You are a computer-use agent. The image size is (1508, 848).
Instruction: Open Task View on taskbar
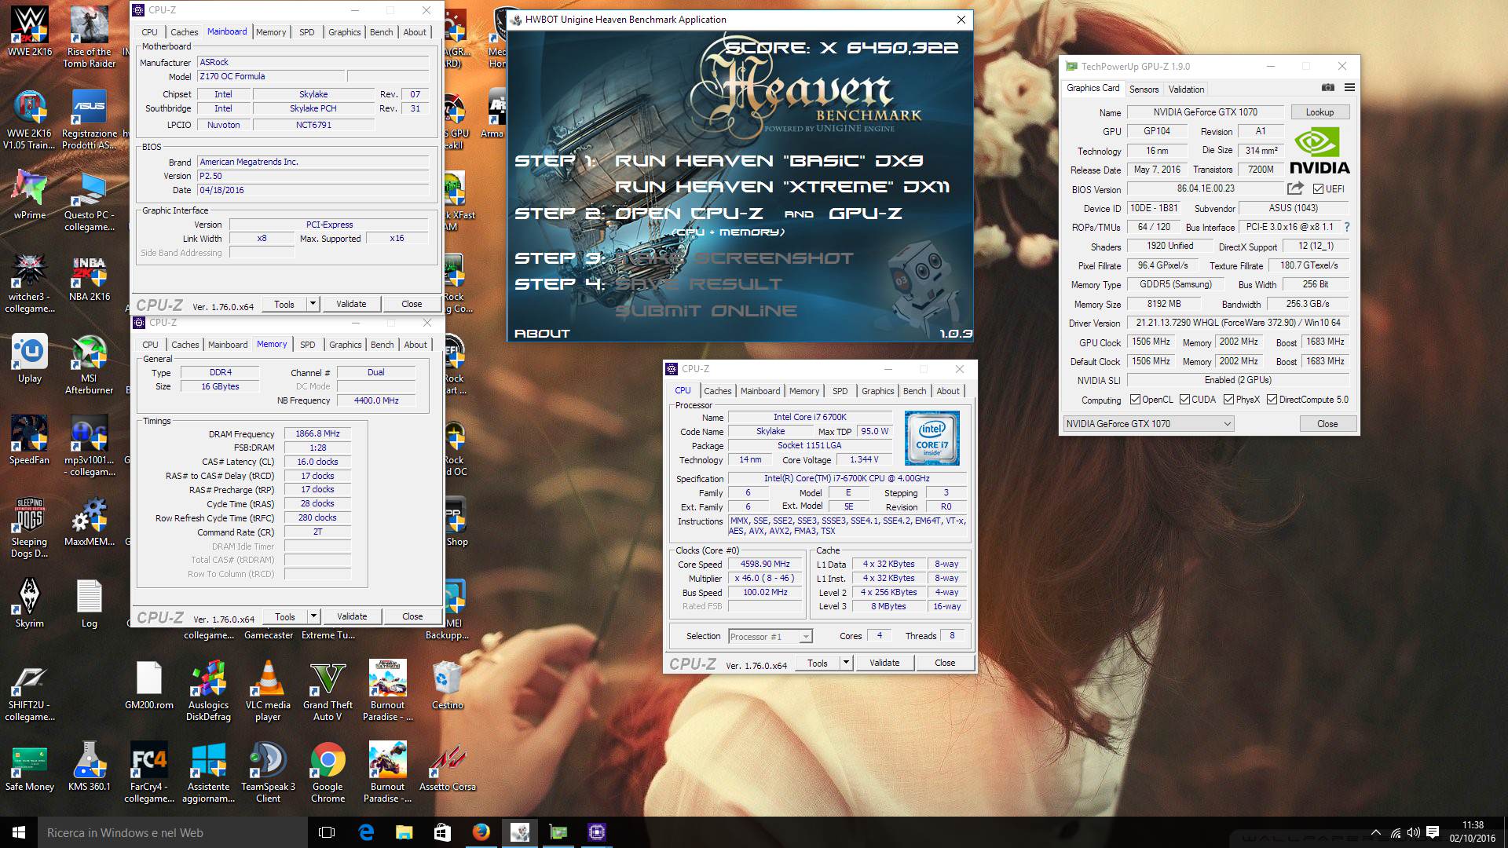(327, 832)
